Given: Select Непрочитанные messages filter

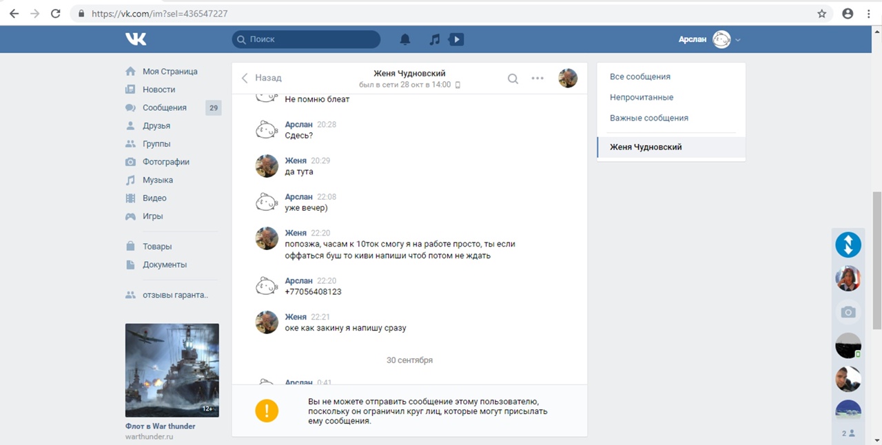Looking at the screenshot, I should click(x=642, y=97).
